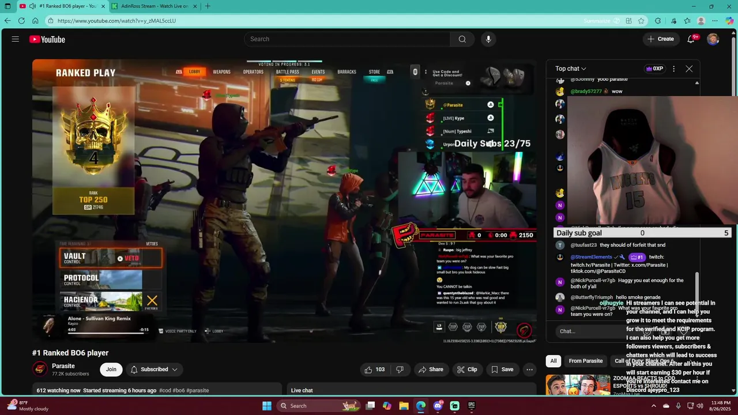Add this page to favorites star
The image size is (738, 415).
tap(641, 21)
